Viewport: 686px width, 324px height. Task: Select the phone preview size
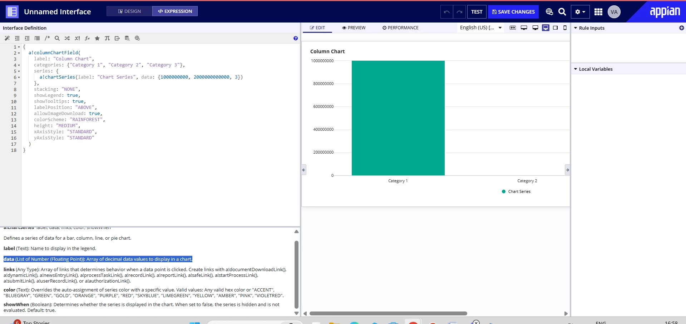tap(565, 28)
